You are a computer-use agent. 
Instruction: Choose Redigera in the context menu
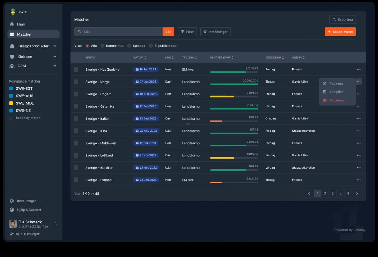336,83
